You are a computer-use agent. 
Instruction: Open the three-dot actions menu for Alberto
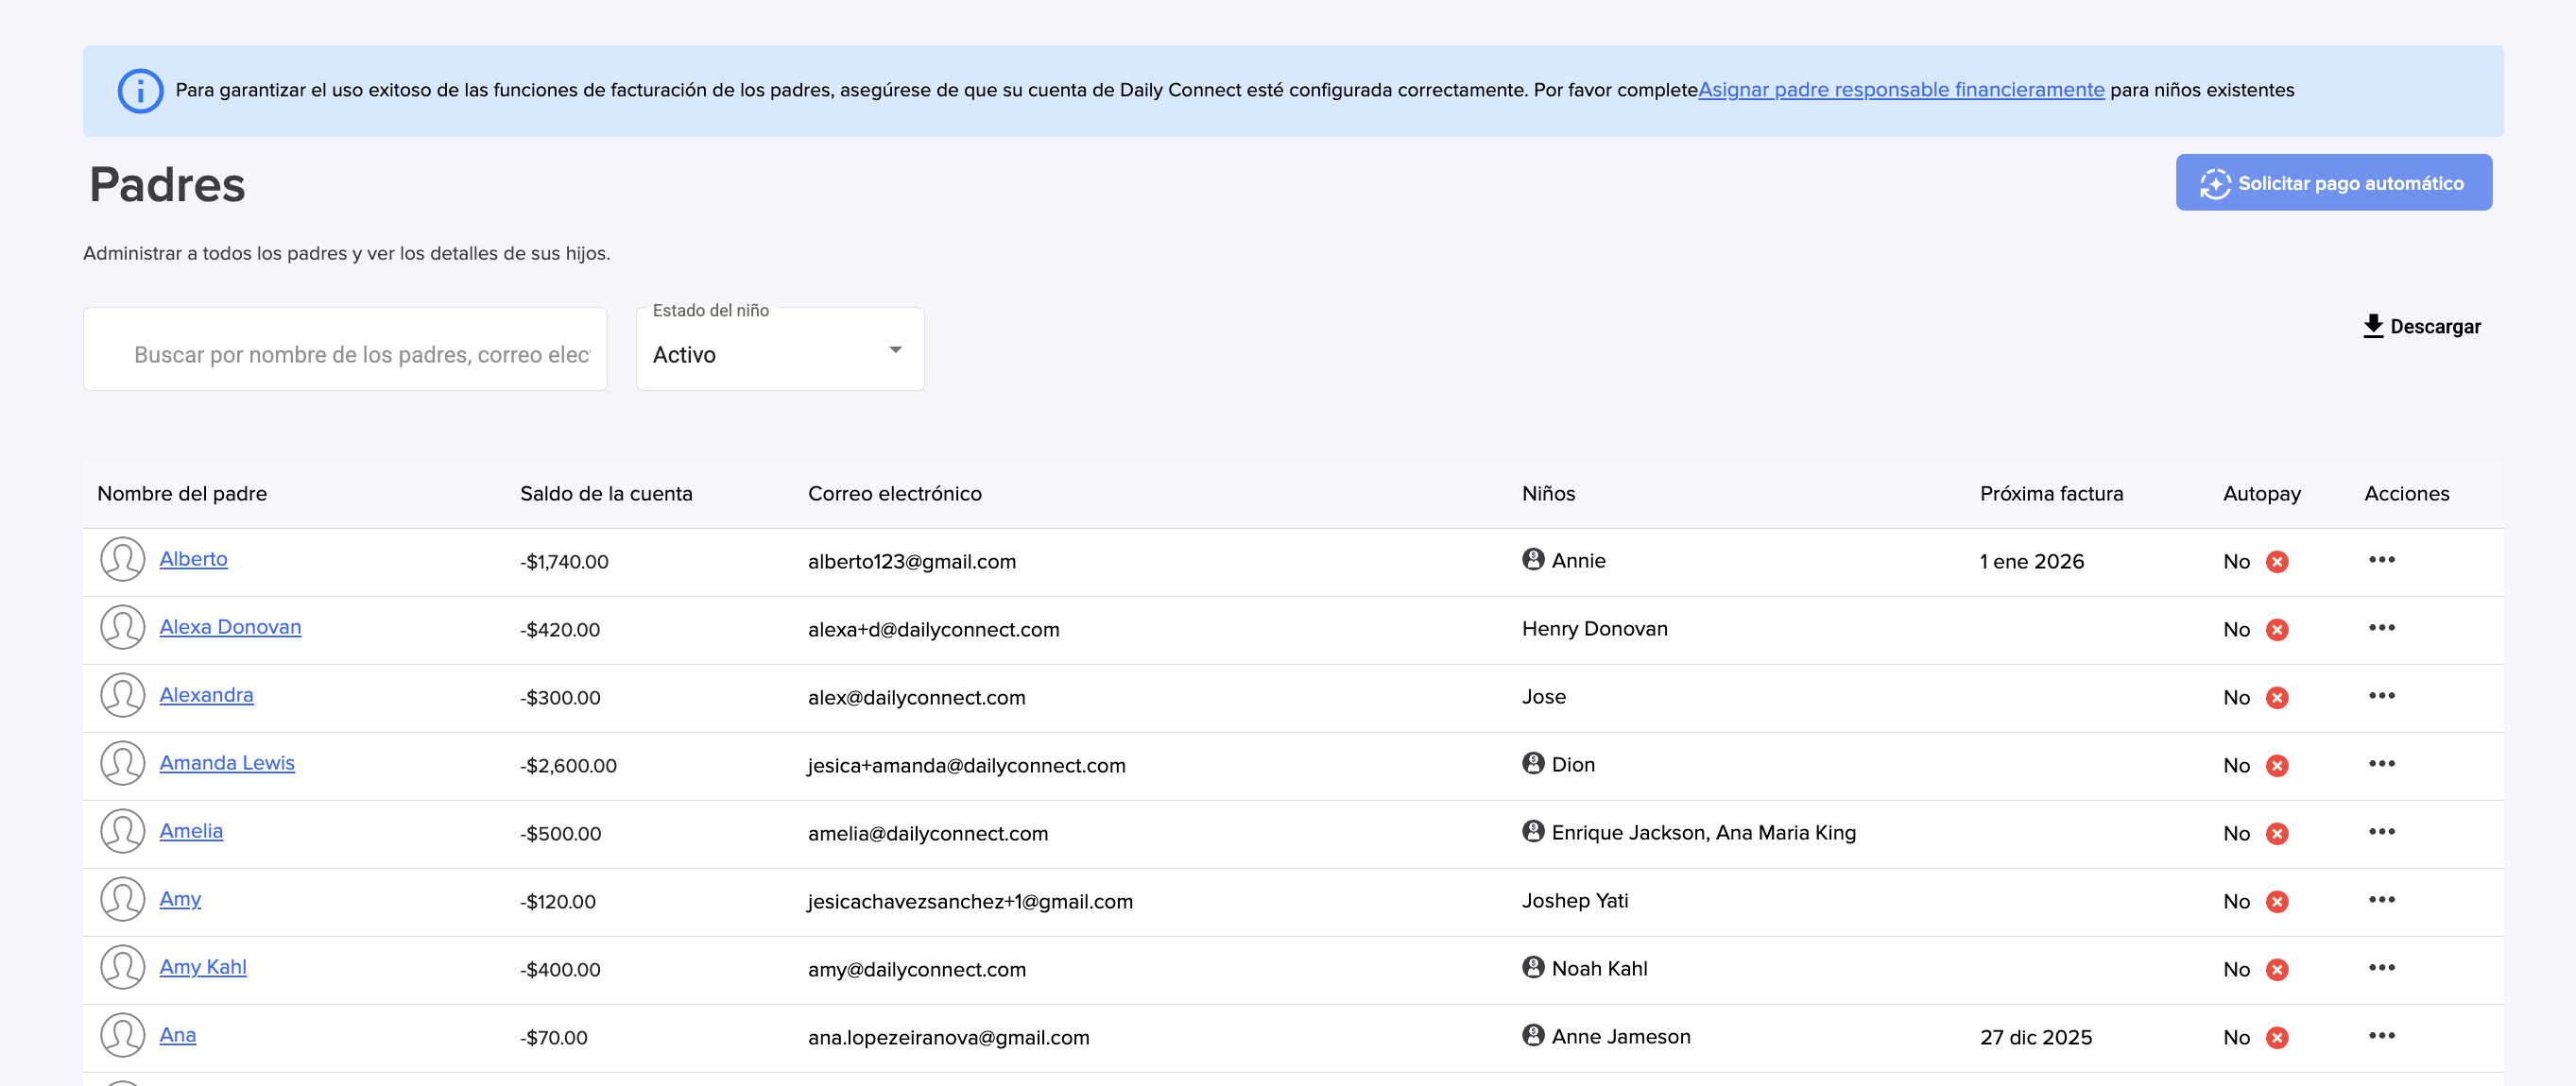[x=2381, y=559]
